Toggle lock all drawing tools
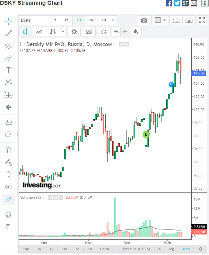This screenshot has height=255, width=209. (8, 175)
